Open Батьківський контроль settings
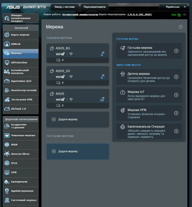The image size is (192, 207). [x=21, y=72]
